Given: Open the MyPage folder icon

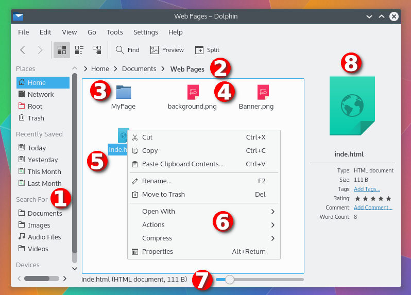Looking at the screenshot, I should (x=124, y=93).
